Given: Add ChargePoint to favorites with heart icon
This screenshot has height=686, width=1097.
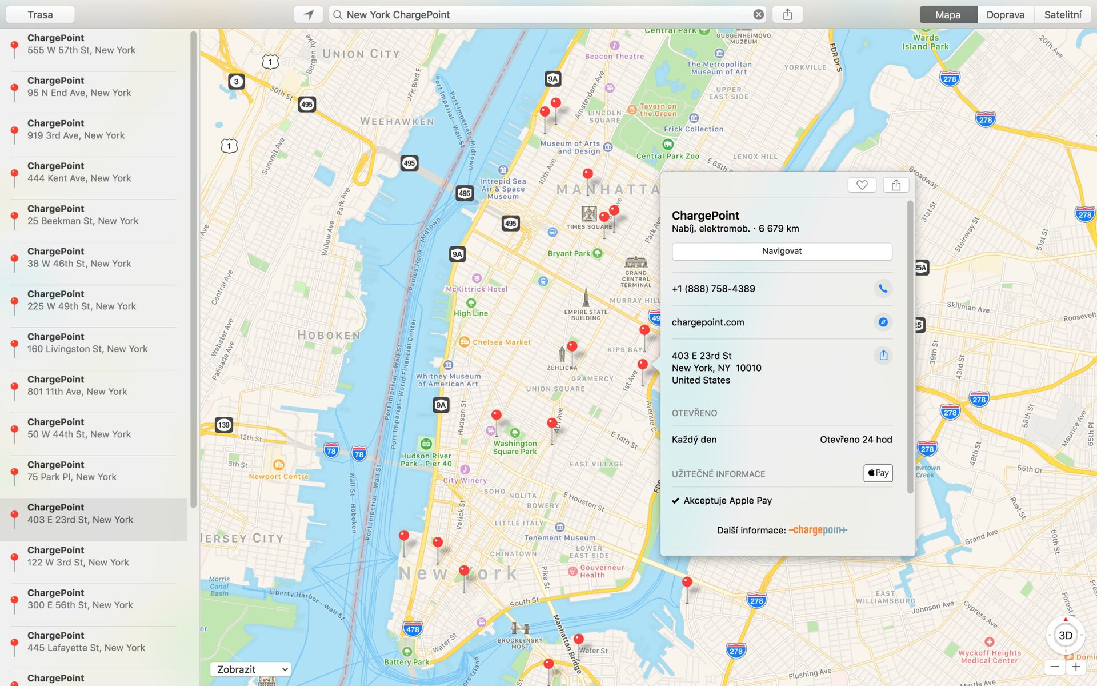Looking at the screenshot, I should tap(862, 185).
